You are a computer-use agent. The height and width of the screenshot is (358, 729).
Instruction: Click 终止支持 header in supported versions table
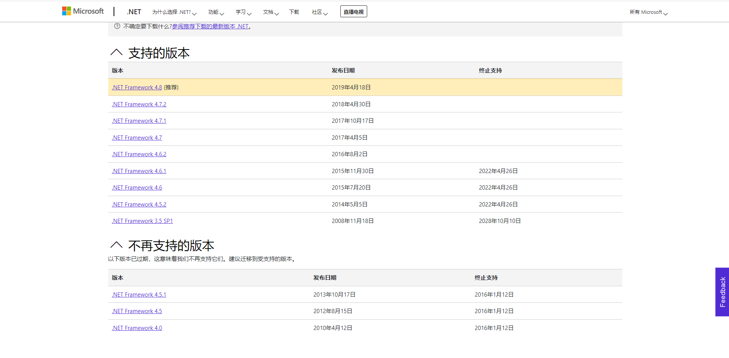490,71
